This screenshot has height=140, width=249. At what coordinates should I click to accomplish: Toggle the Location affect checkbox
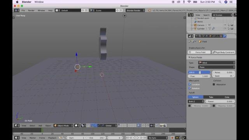189,84
